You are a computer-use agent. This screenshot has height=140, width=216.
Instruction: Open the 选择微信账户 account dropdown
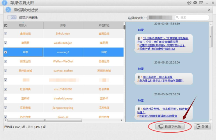(x=160, y=18)
